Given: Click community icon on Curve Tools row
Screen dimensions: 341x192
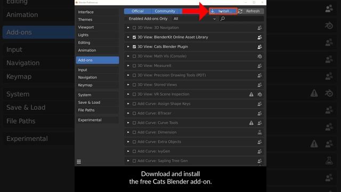Looking at the screenshot, I should tap(259, 123).
